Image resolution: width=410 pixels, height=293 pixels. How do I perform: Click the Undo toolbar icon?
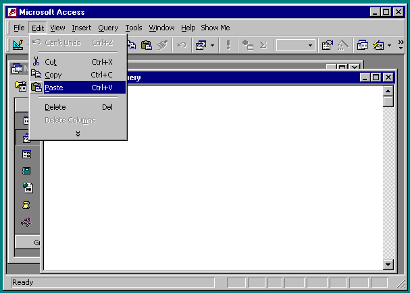(182, 45)
